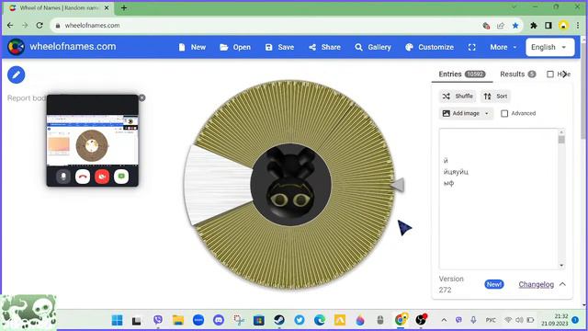Screen dimensions: 588x331
Task: Open File Explorer from the taskbar
Action: [178, 320]
